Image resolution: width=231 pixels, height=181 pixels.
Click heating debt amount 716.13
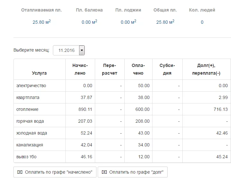(x=221, y=109)
